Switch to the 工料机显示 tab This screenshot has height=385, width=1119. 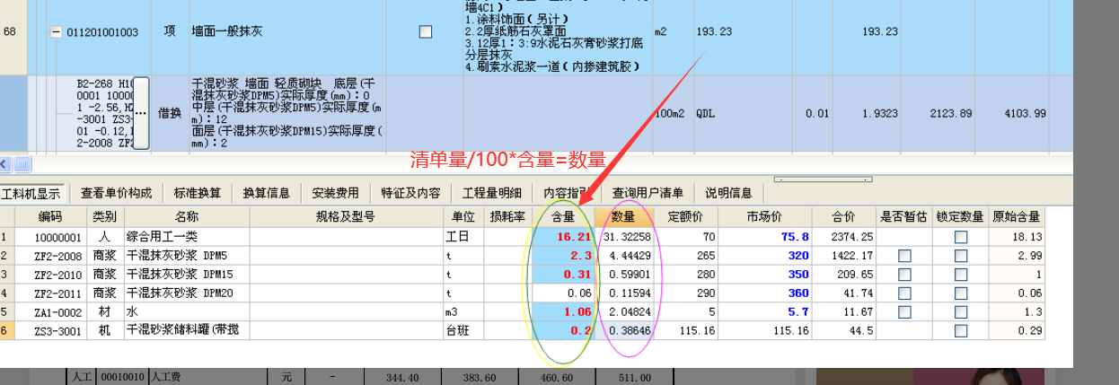coord(31,193)
